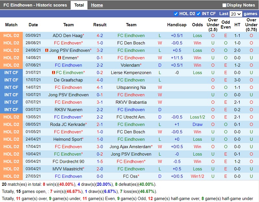Click the +1/1.5 handicap for Emmen match
The width and height of the screenshot is (259, 202).
coord(177,58)
